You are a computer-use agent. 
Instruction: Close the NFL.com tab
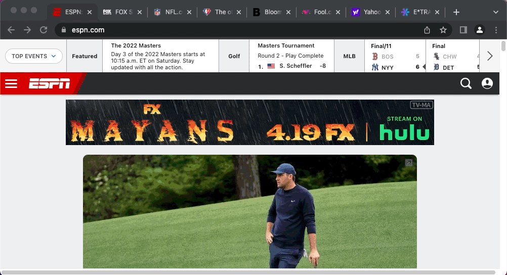(189, 12)
